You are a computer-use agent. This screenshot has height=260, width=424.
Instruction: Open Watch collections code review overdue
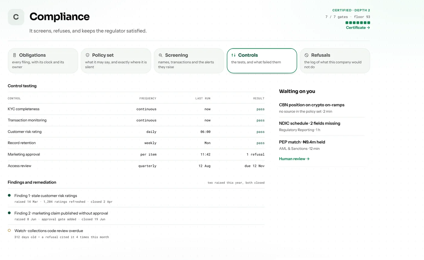(136, 233)
